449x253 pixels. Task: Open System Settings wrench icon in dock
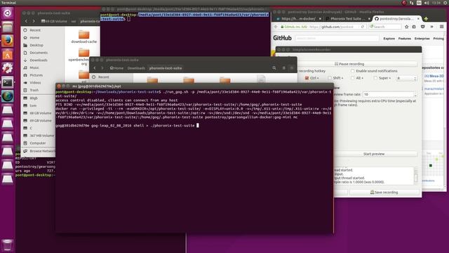click(8, 68)
